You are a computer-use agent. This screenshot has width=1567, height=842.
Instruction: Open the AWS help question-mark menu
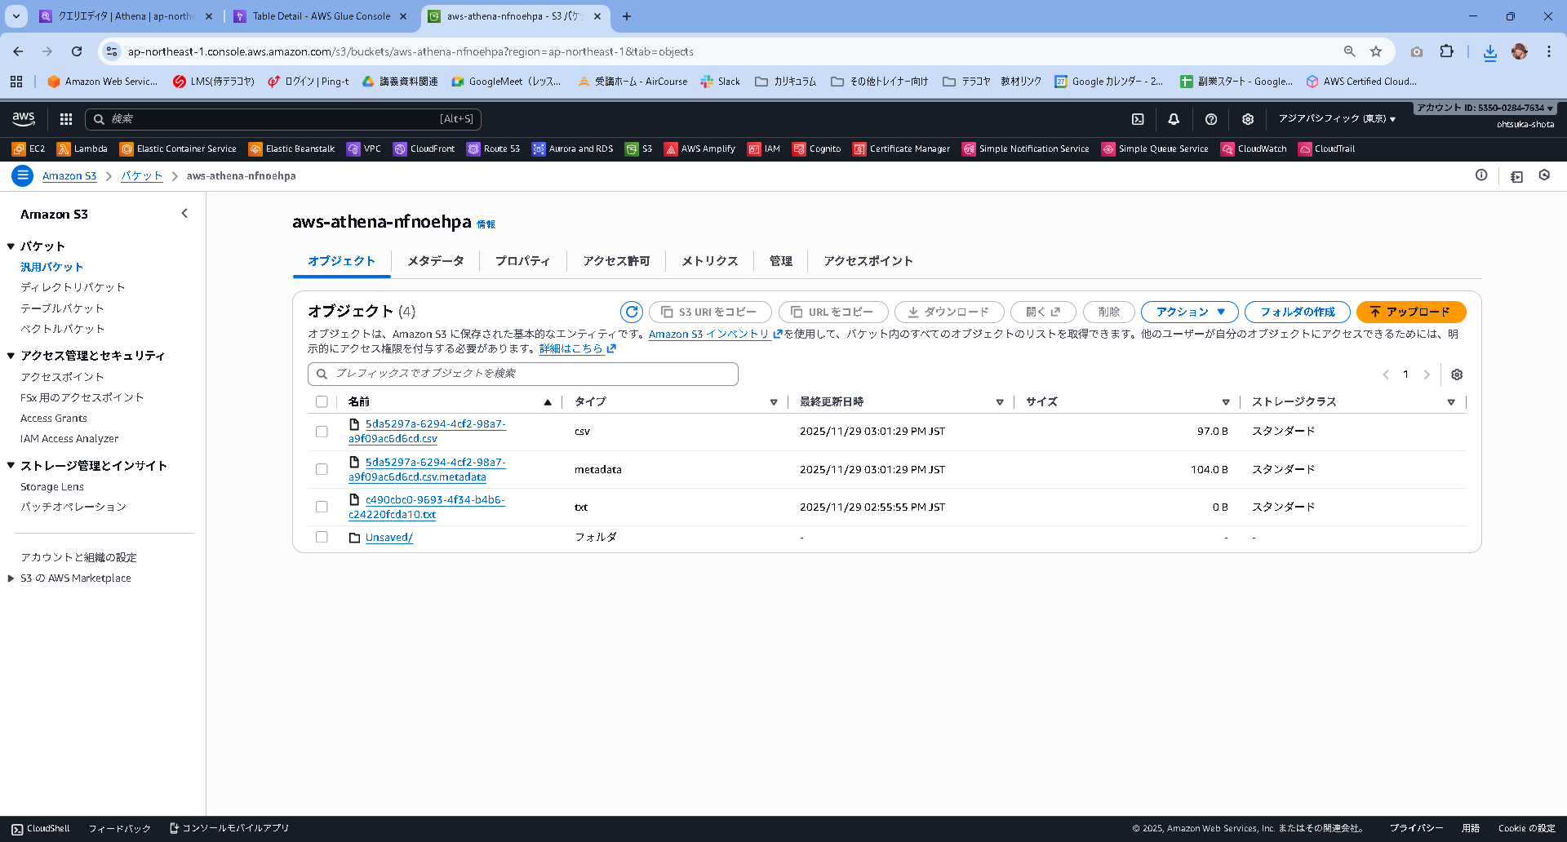pos(1211,119)
